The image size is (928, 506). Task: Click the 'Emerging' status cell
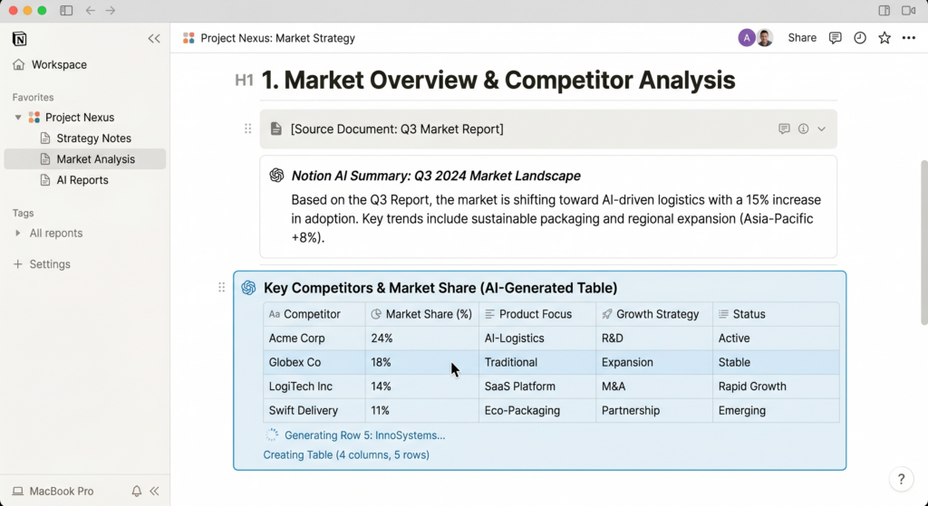coord(776,411)
